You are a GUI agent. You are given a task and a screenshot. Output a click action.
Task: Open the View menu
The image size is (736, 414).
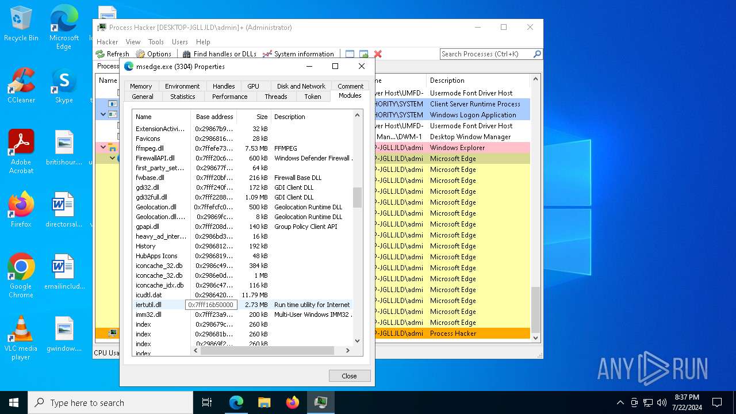(133, 42)
